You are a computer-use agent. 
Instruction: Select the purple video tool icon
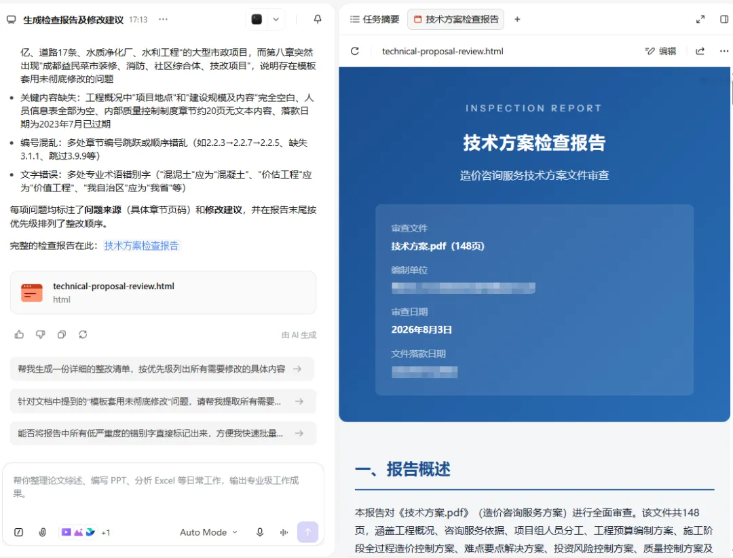67,532
